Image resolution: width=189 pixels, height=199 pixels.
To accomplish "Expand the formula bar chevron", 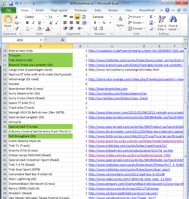I will click(186, 40).
